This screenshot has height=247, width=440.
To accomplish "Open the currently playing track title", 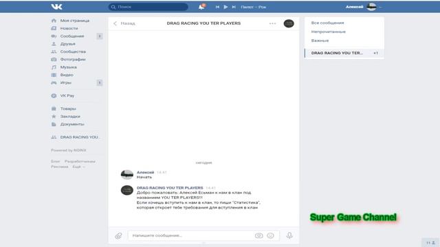I will (254, 7).
